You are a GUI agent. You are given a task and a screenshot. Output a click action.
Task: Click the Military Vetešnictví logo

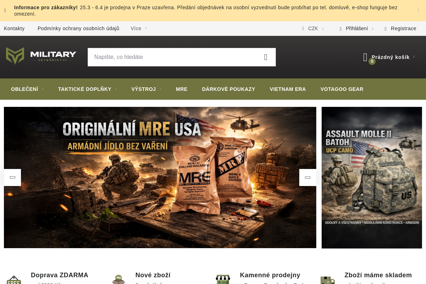[41, 55]
